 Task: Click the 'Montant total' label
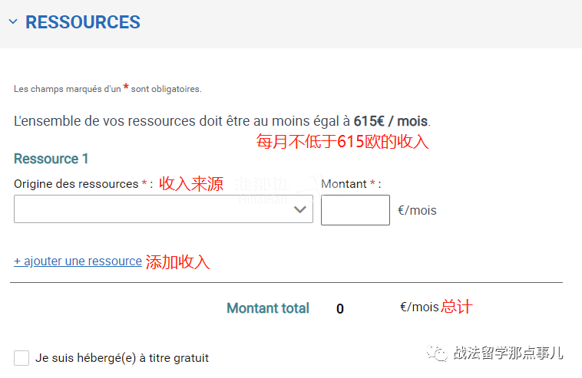[267, 308]
